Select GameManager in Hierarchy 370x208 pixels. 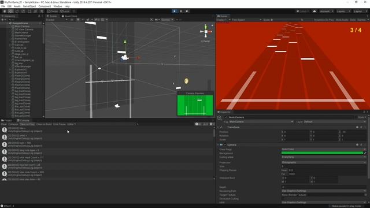(23, 36)
